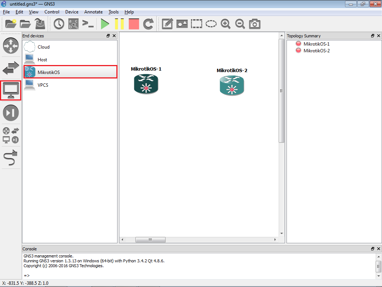This screenshot has width=382, height=287.
Task: Select the Add a note tool
Action: 167,24
